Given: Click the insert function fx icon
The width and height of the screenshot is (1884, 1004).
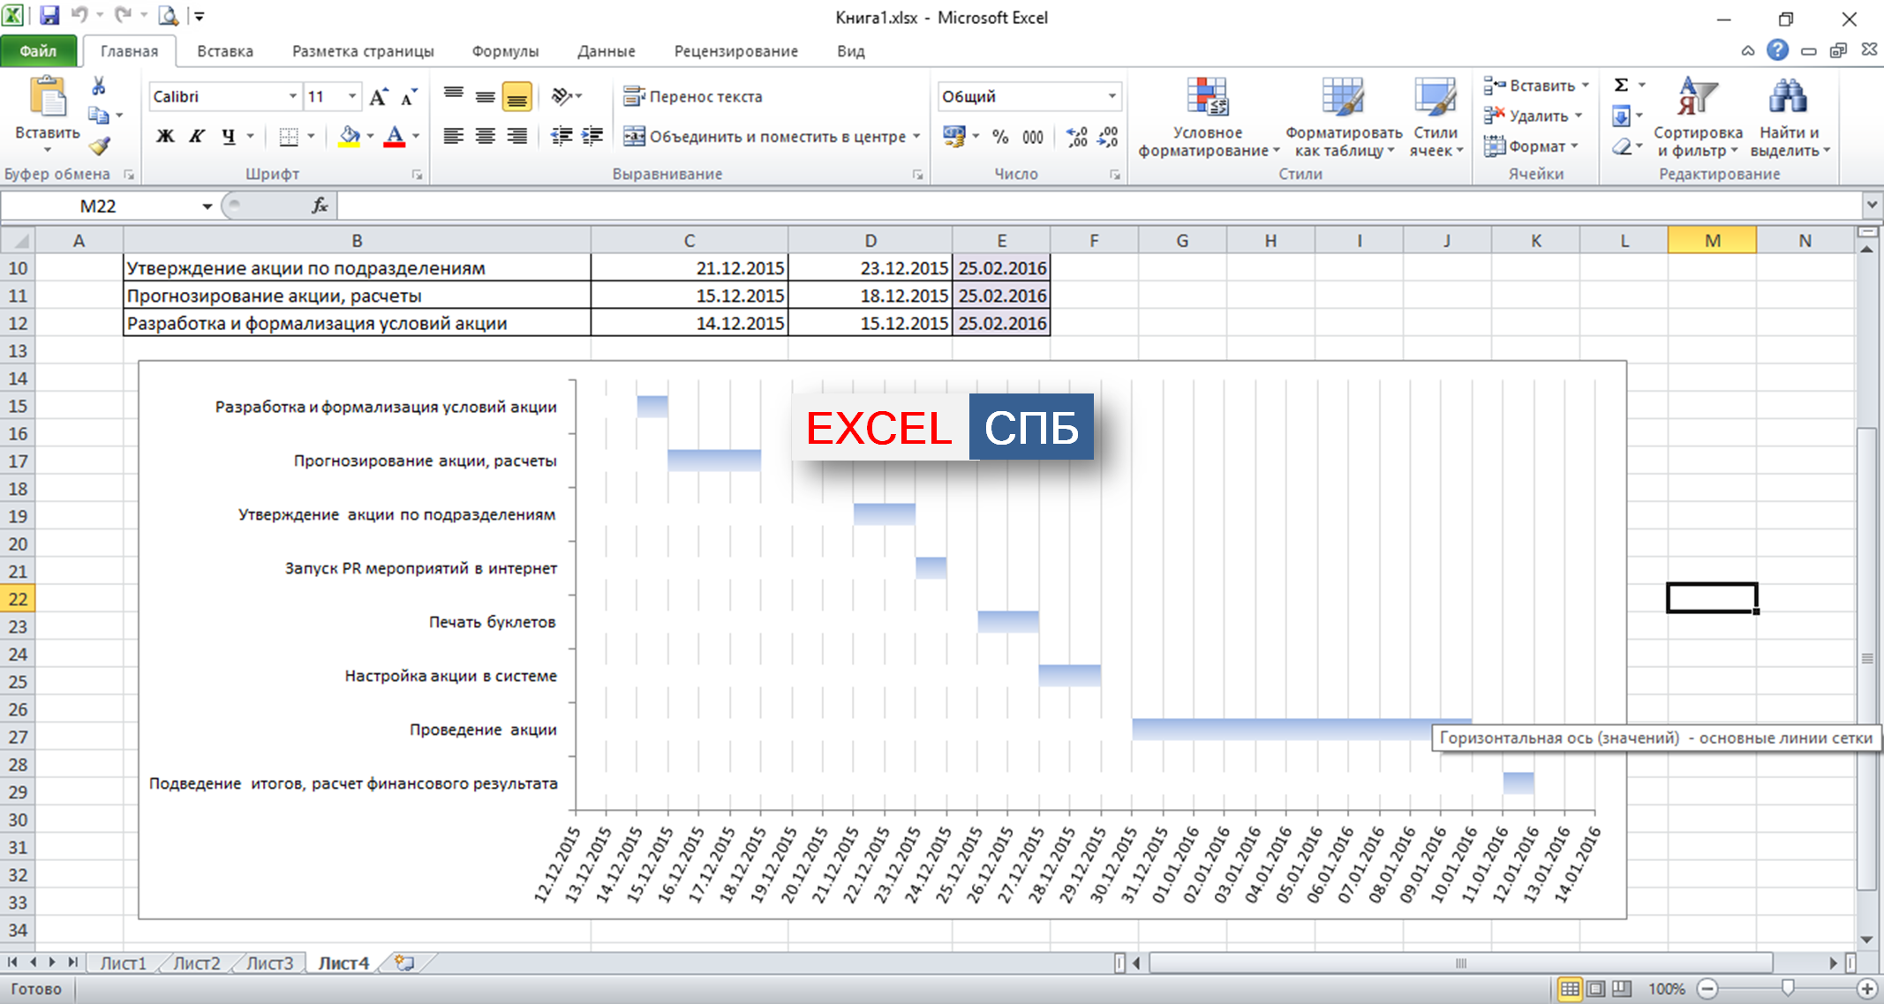Looking at the screenshot, I should click(x=320, y=206).
